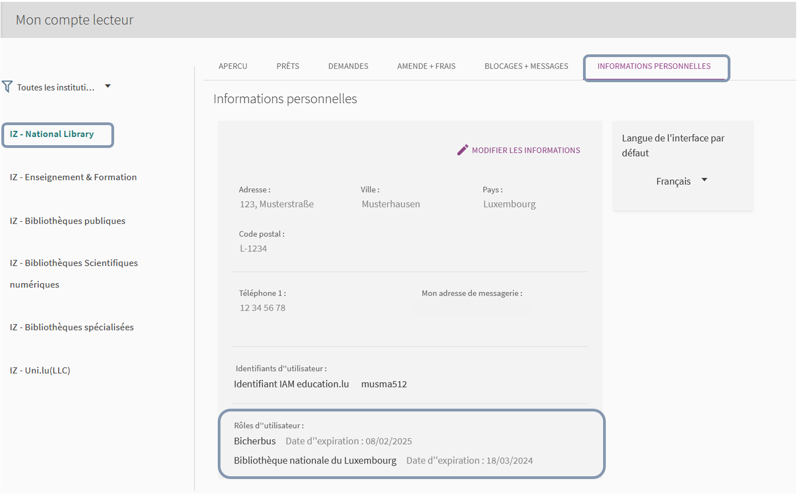798x495 pixels.
Task: Click the filter funnel icon
Action: [x=7, y=86]
